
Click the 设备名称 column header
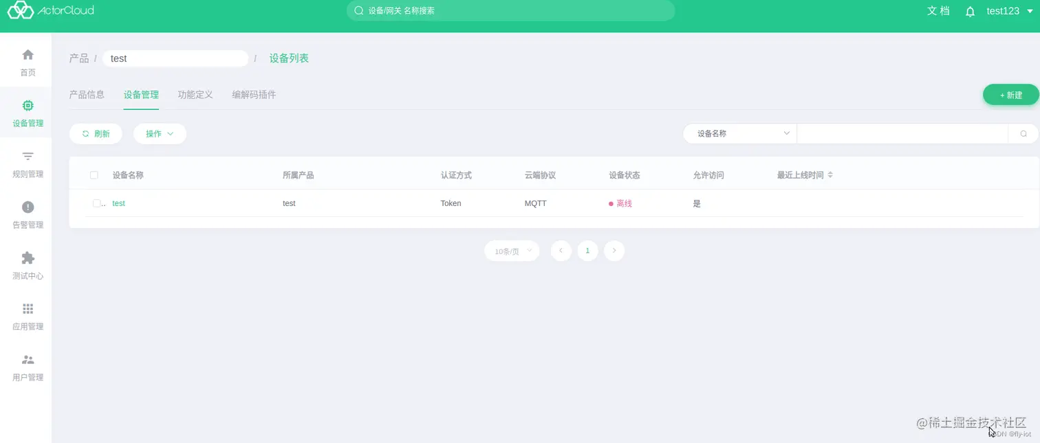(x=128, y=175)
